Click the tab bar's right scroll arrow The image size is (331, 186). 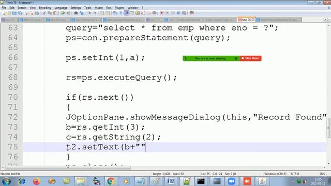click(x=329, y=20)
